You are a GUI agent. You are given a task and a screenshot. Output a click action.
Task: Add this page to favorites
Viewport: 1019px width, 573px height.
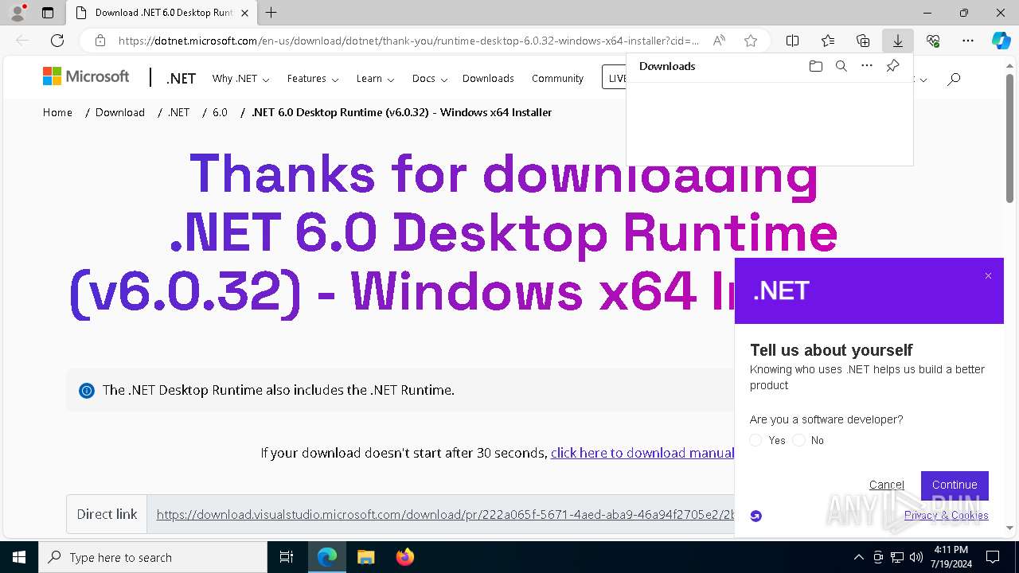tap(751, 41)
